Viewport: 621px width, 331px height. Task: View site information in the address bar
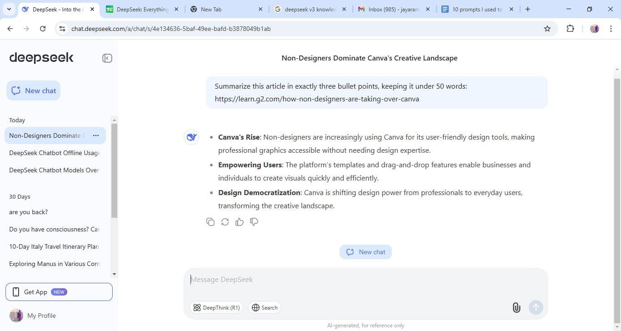(62, 29)
